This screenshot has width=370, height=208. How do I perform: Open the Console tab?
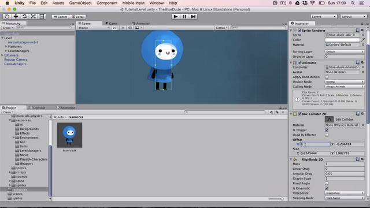click(x=38, y=107)
